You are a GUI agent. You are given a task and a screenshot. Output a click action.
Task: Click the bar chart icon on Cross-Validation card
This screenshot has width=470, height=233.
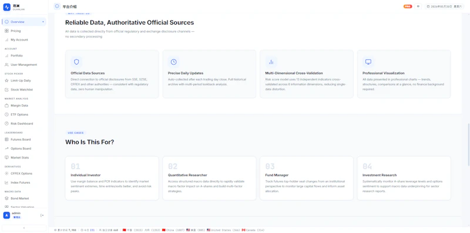(x=271, y=62)
